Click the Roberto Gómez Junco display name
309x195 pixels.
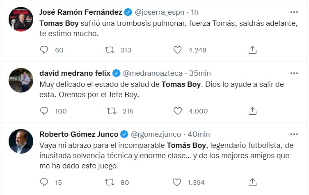pyautogui.click(x=79, y=134)
